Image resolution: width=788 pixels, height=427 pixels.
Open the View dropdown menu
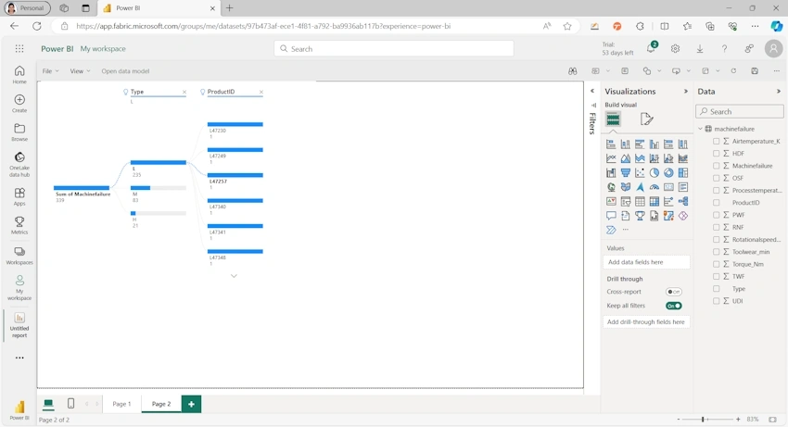80,71
